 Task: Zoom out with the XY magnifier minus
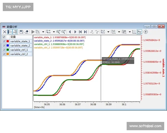[63, 32]
